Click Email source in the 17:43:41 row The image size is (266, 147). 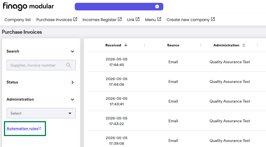pos(173,101)
